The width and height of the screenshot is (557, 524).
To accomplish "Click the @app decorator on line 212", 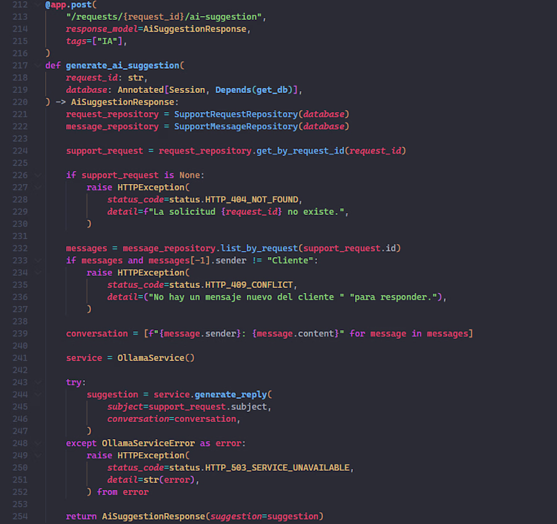I will pyautogui.click(x=56, y=4).
